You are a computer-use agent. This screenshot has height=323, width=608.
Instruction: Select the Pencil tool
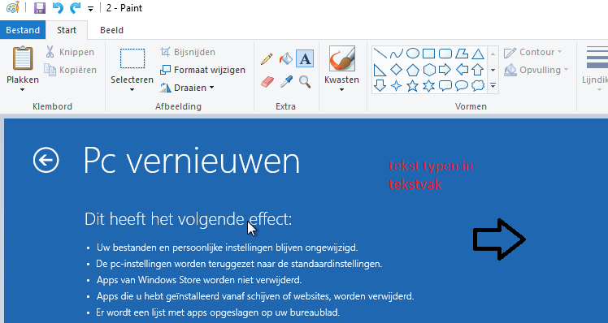pyautogui.click(x=267, y=59)
